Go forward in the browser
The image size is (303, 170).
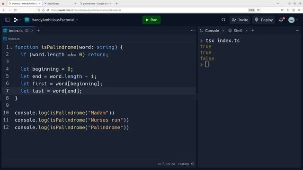coord(9,10)
